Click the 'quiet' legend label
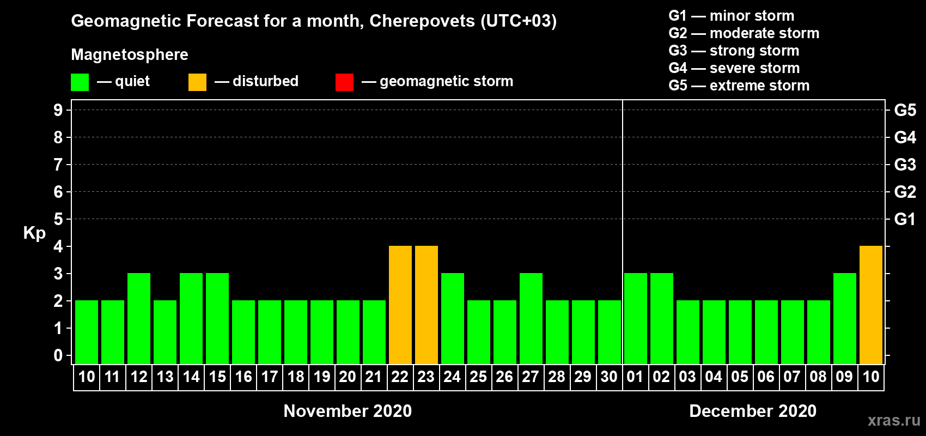 pos(132,81)
